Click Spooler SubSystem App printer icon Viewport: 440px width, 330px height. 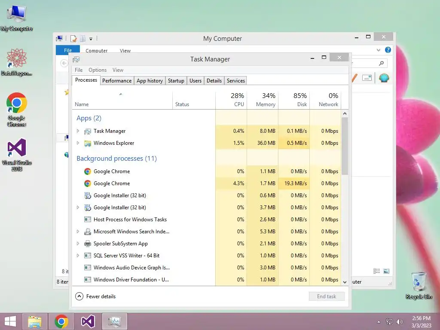[x=88, y=244]
